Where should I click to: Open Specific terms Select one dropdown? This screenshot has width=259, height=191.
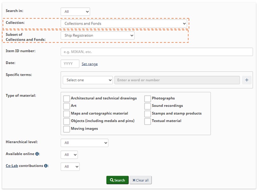[88, 80]
